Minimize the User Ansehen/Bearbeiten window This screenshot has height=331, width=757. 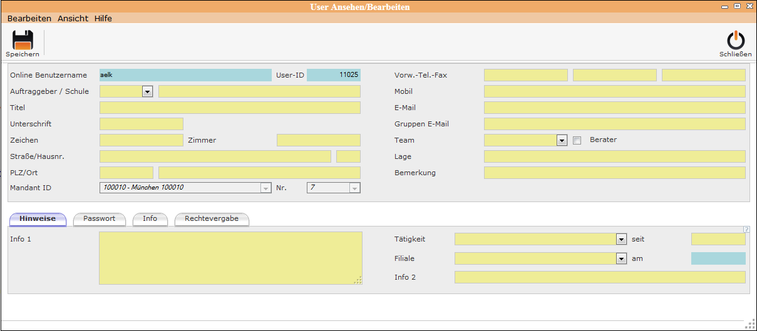tap(725, 6)
